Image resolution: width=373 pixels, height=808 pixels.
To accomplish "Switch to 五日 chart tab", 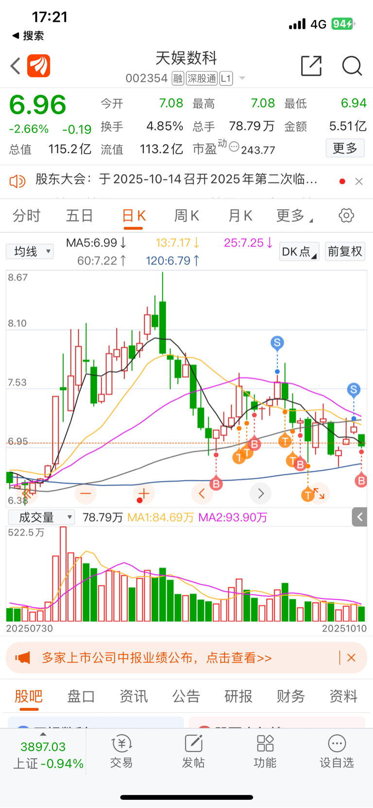I will [x=79, y=216].
